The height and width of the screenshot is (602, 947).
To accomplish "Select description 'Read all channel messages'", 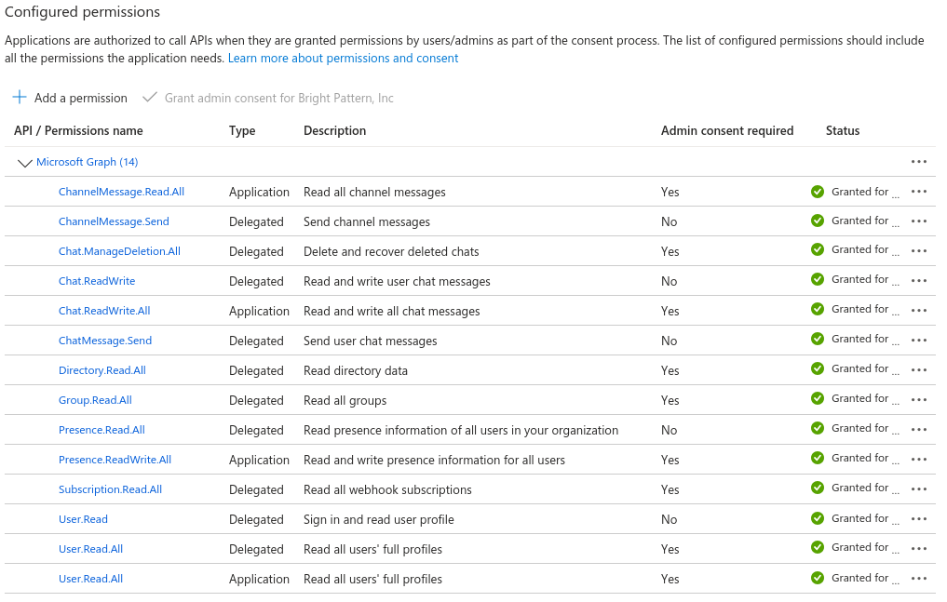I will (x=374, y=192).
